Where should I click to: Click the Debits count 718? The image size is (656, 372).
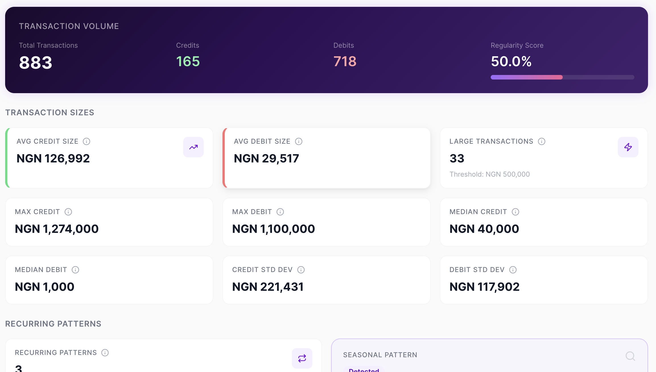tap(345, 61)
